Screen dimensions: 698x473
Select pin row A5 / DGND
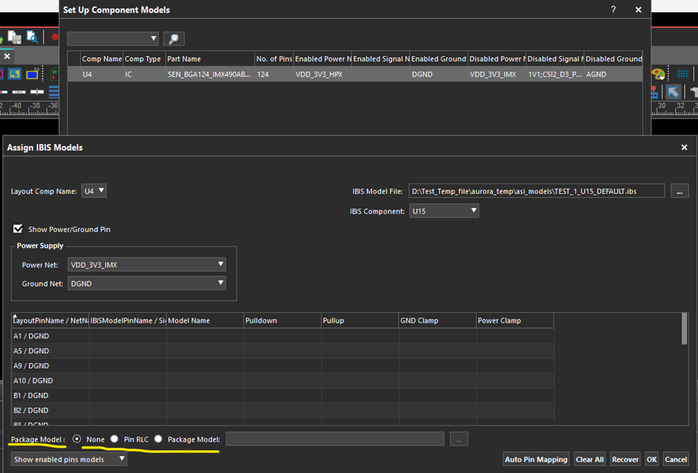coord(282,351)
